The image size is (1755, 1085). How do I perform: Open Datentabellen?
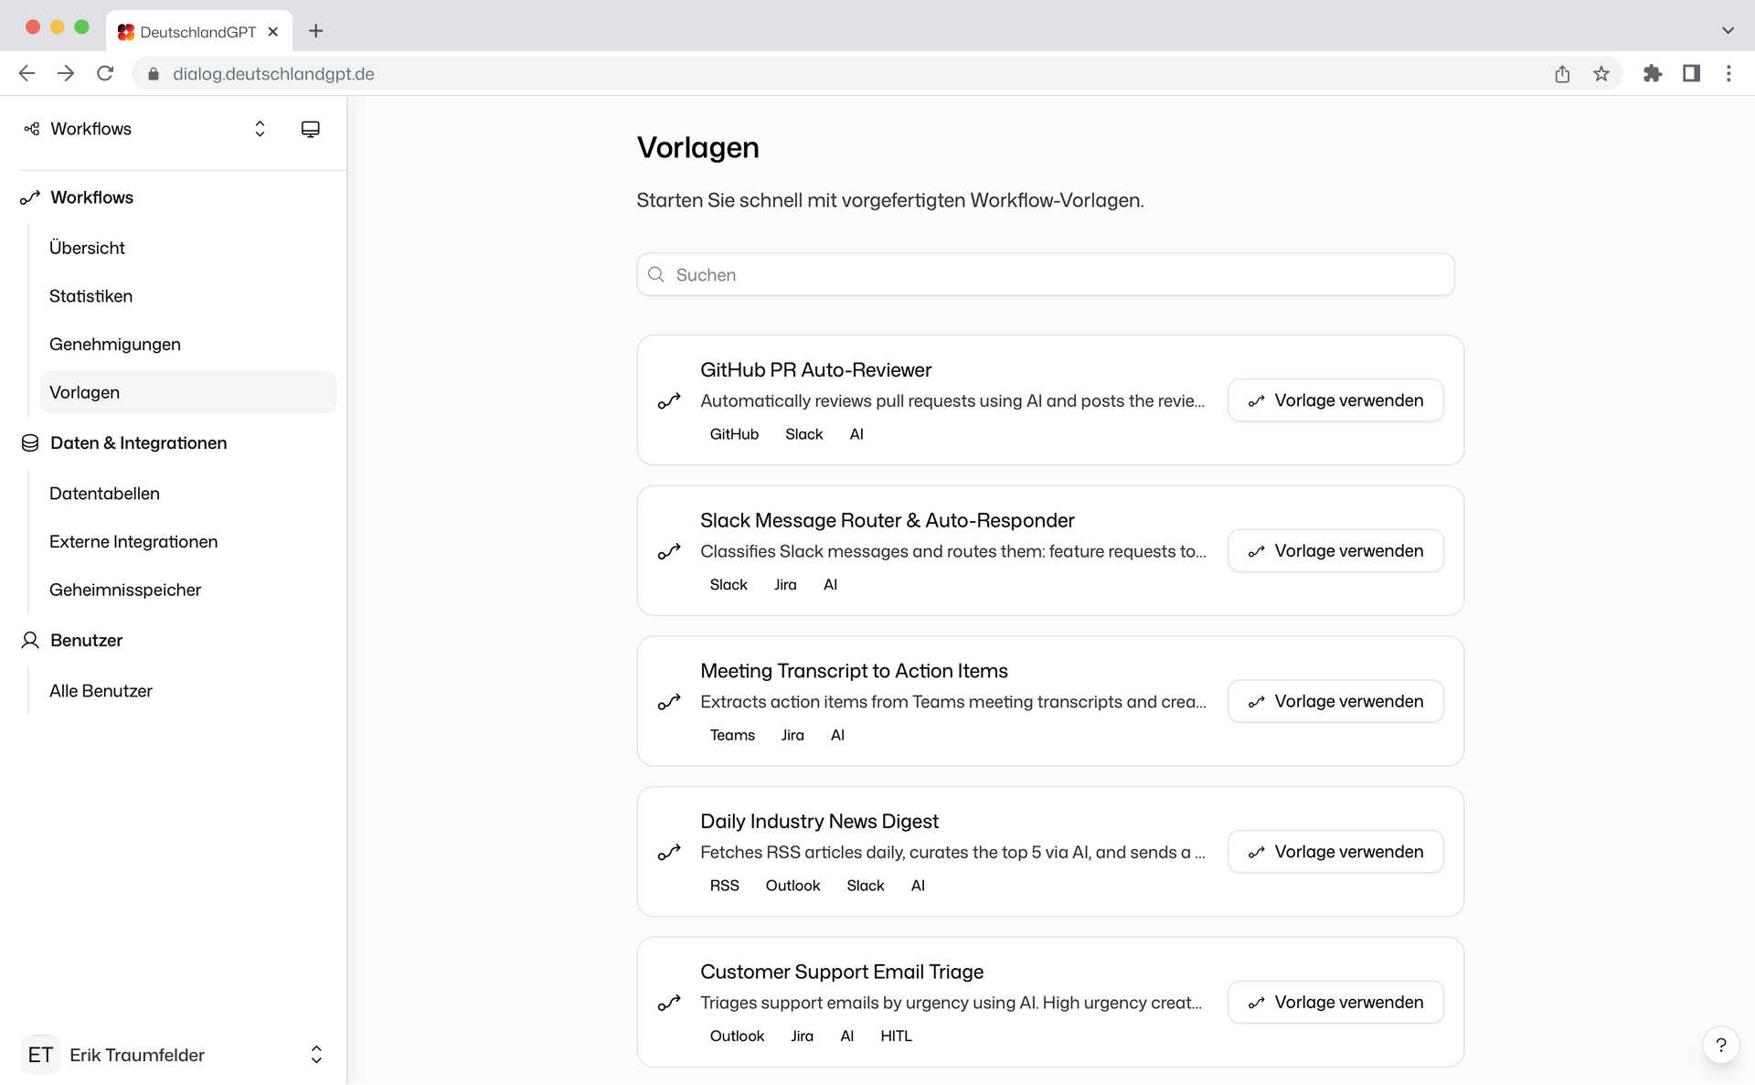tap(187, 494)
